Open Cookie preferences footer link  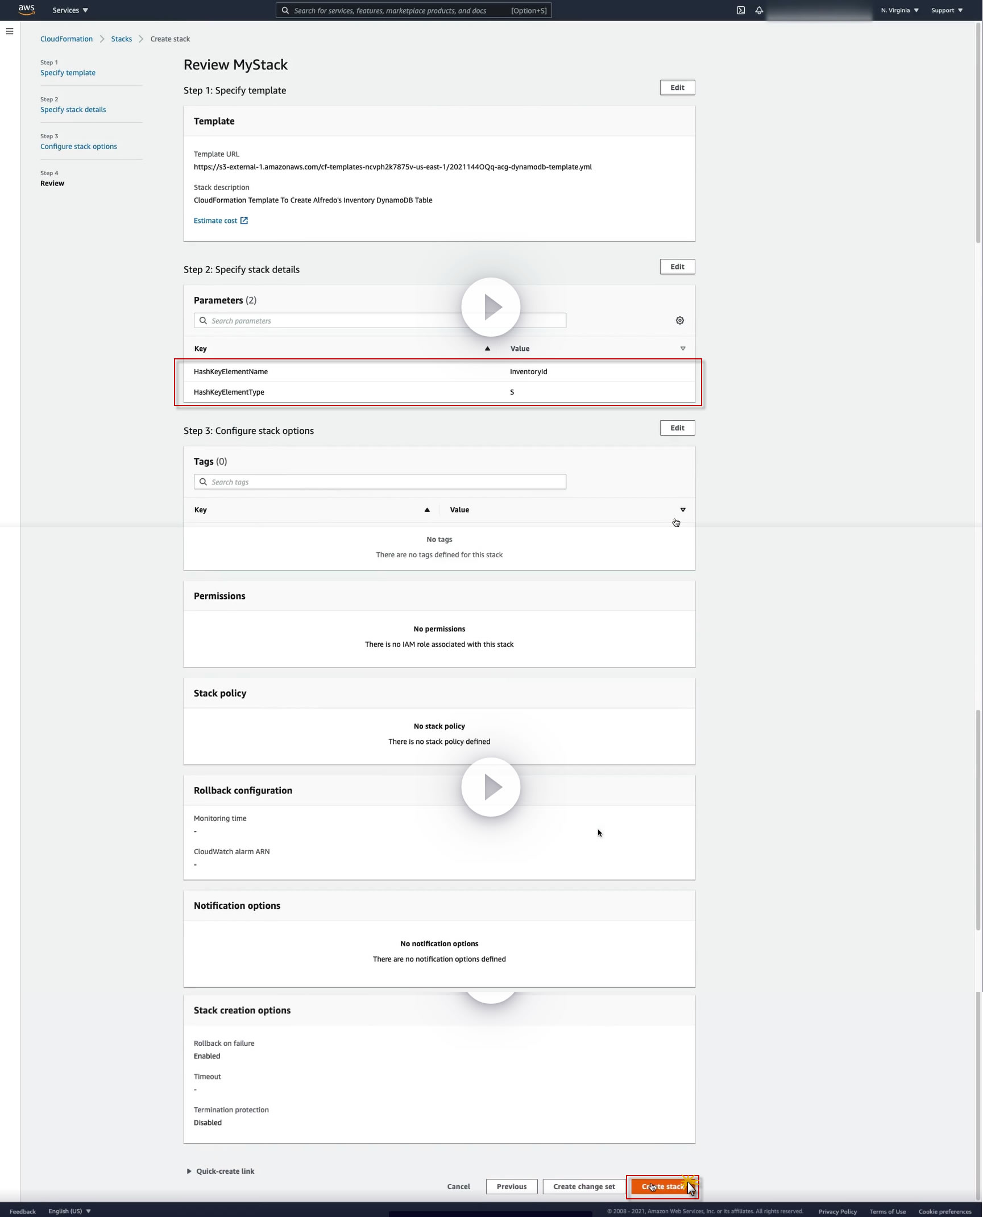[945, 1211]
